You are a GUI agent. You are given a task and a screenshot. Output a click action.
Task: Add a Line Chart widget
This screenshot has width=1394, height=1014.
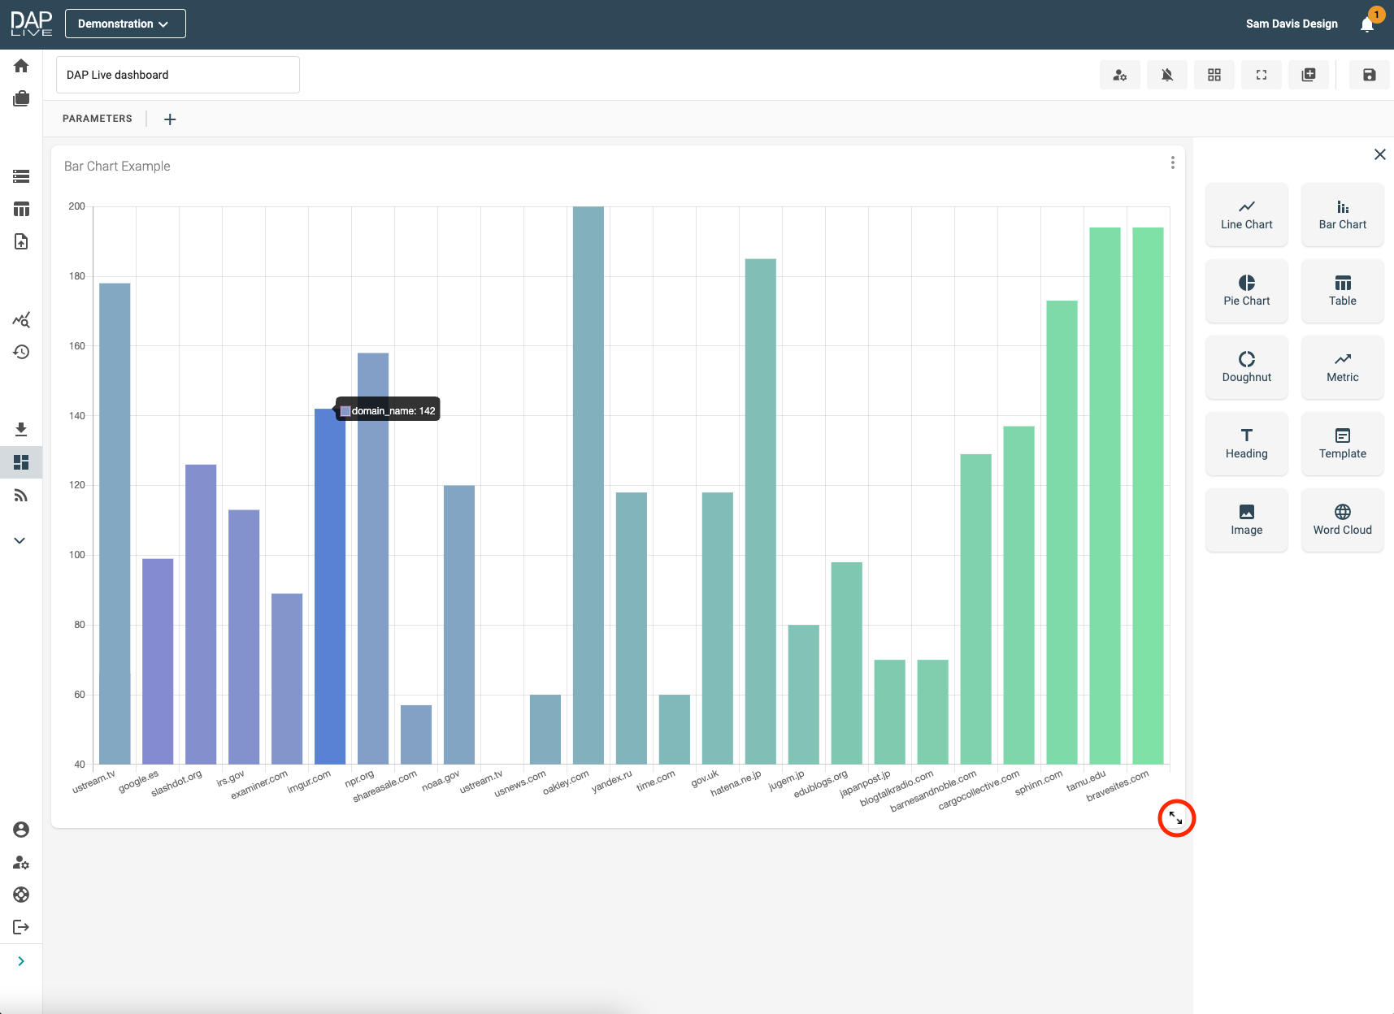pos(1246,214)
